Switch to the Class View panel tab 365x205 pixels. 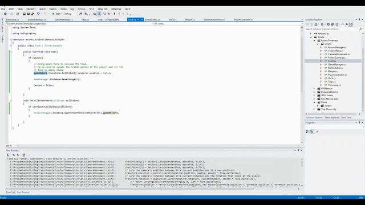(x=346, y=118)
